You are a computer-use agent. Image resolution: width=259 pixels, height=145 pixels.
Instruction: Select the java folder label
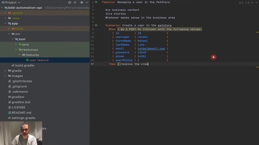[x=25, y=44]
